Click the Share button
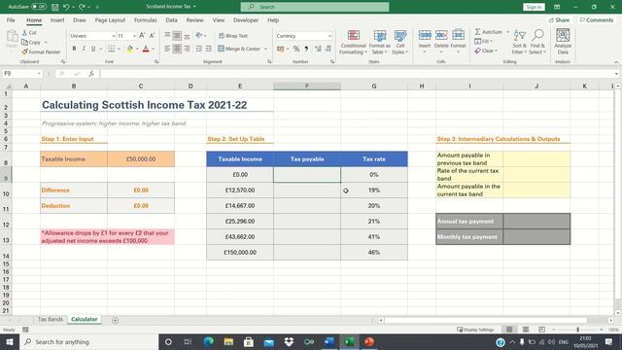This screenshot has height=350, width=622. [560, 19]
